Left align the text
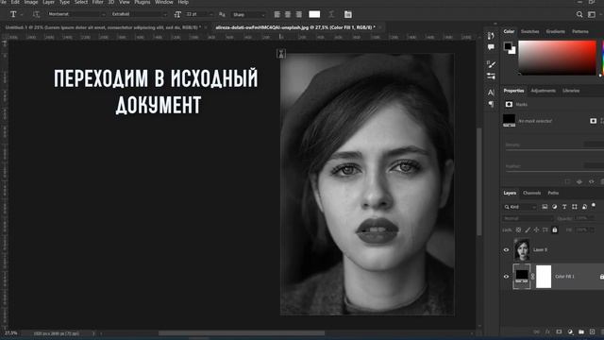The height and width of the screenshot is (340, 604). point(277,14)
